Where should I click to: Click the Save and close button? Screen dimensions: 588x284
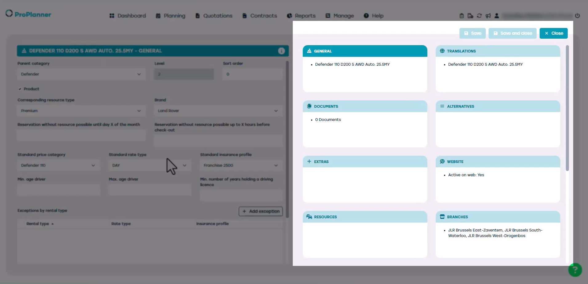(x=513, y=33)
